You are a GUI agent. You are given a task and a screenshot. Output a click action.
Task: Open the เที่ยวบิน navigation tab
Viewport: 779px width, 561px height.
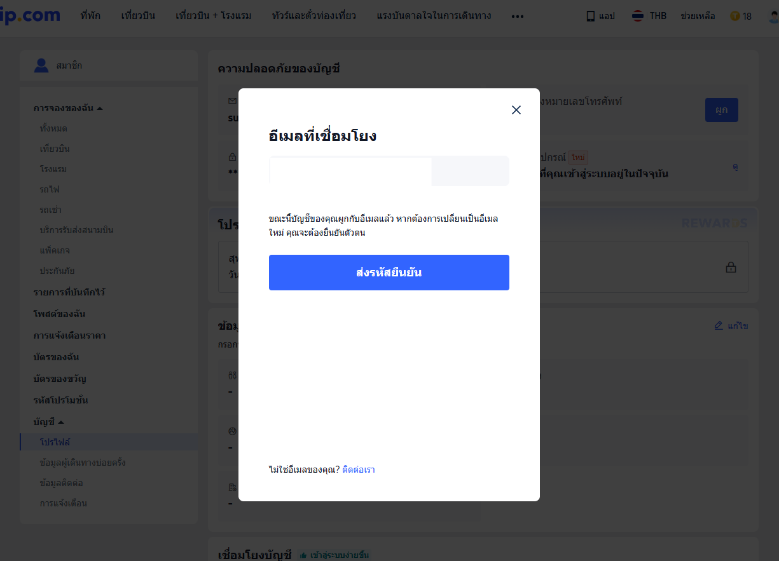pos(139,16)
